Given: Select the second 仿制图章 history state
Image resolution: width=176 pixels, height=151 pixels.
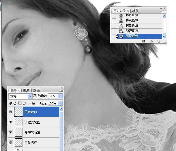Looking at the screenshot, I should pyautogui.click(x=140, y=21).
